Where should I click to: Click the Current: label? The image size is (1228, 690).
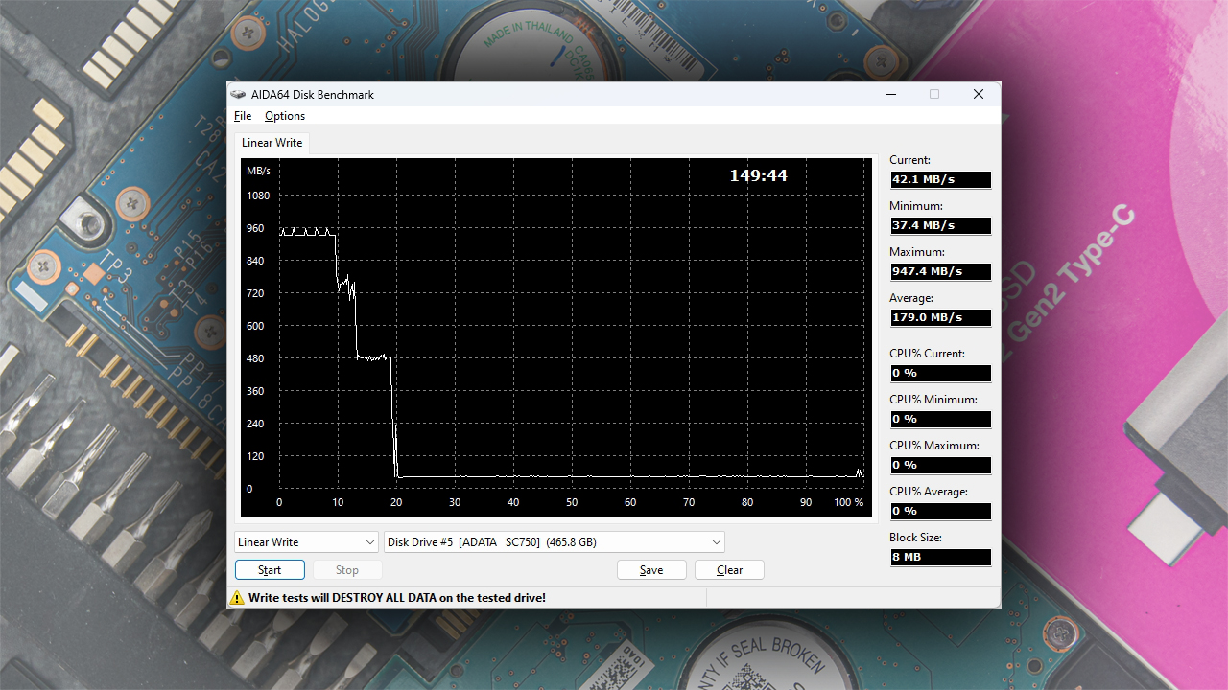pos(909,160)
